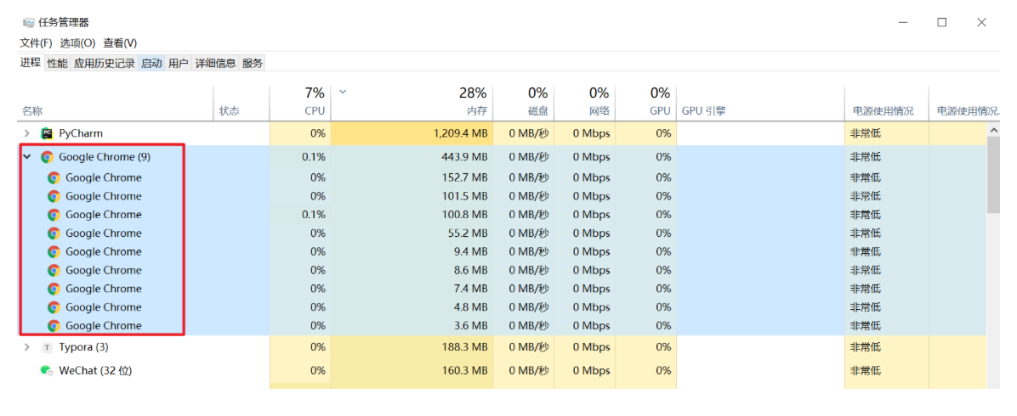
Task: Expand the Typora (3) process group
Action: coord(27,347)
